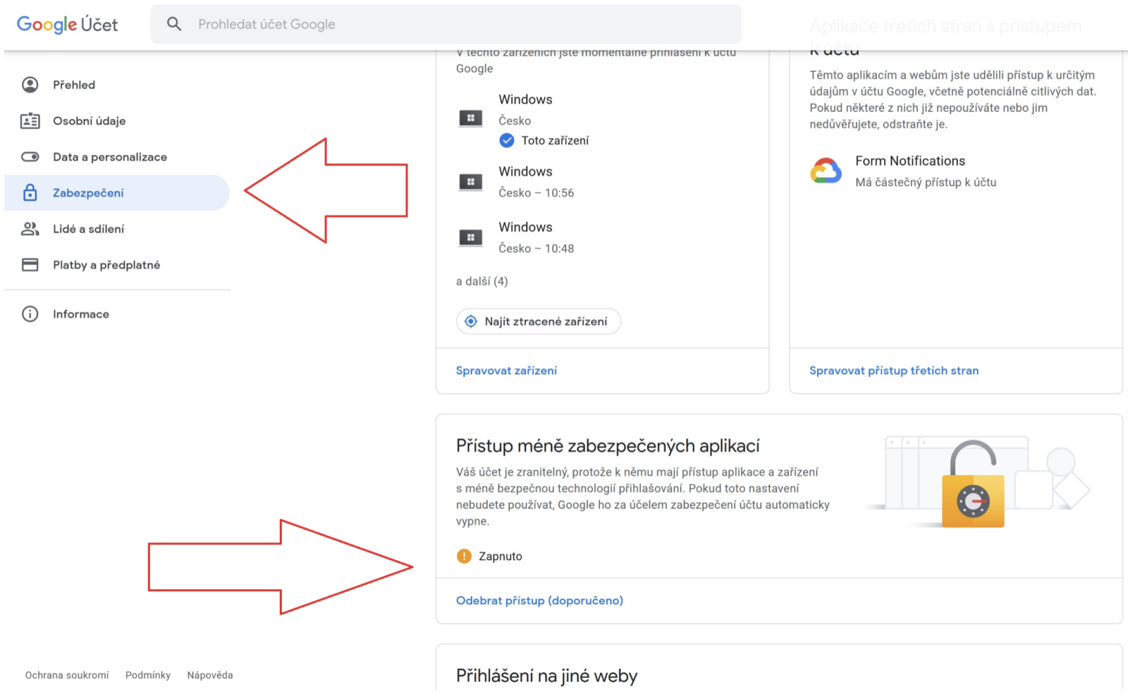The width and height of the screenshot is (1128, 697).
Task: Click the search magnifier icon
Action: [x=174, y=24]
